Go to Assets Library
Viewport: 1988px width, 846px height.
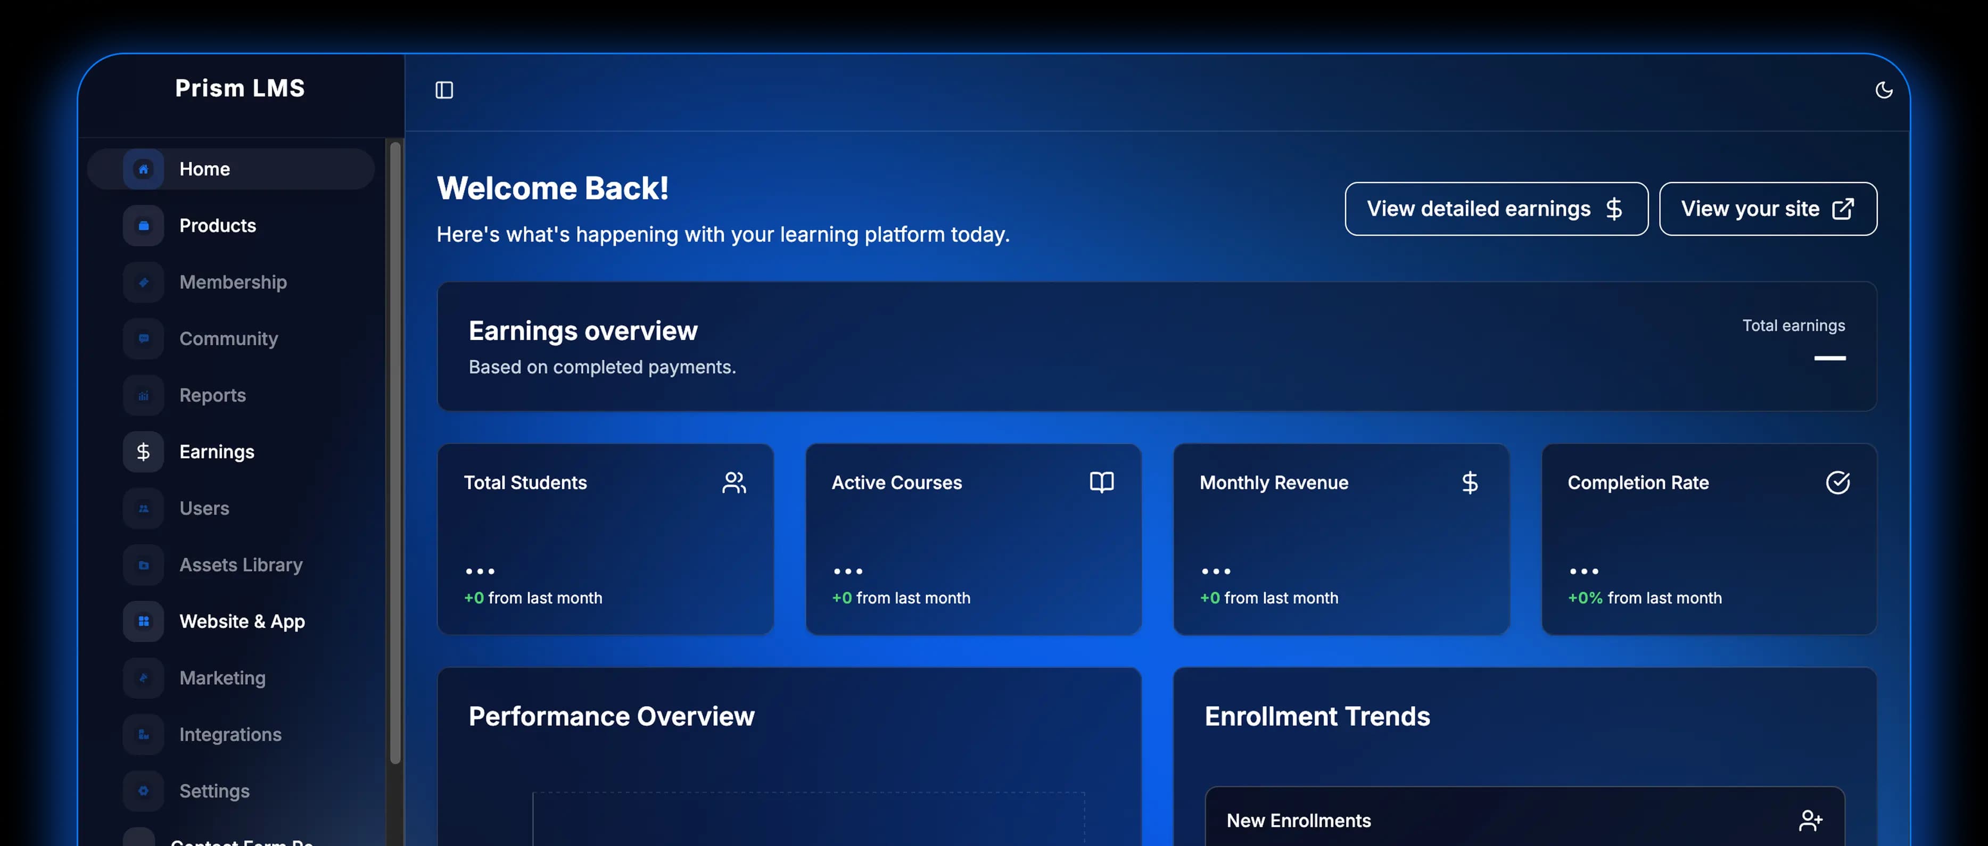pyautogui.click(x=231, y=565)
